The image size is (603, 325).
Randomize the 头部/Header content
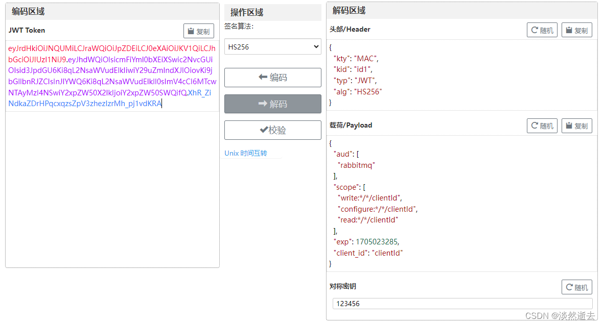[542, 29]
